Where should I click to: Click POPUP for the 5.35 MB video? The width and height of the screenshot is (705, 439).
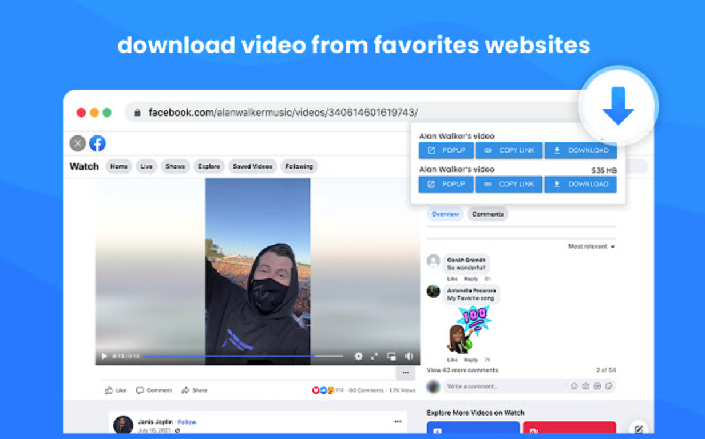(x=446, y=184)
